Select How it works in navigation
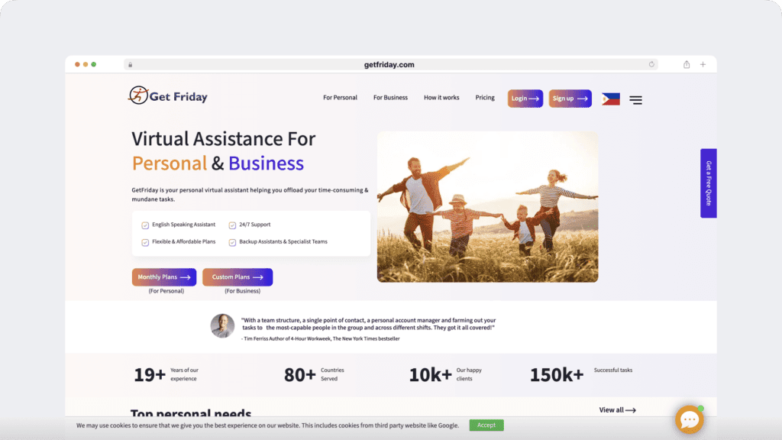The width and height of the screenshot is (782, 440). coord(441,98)
